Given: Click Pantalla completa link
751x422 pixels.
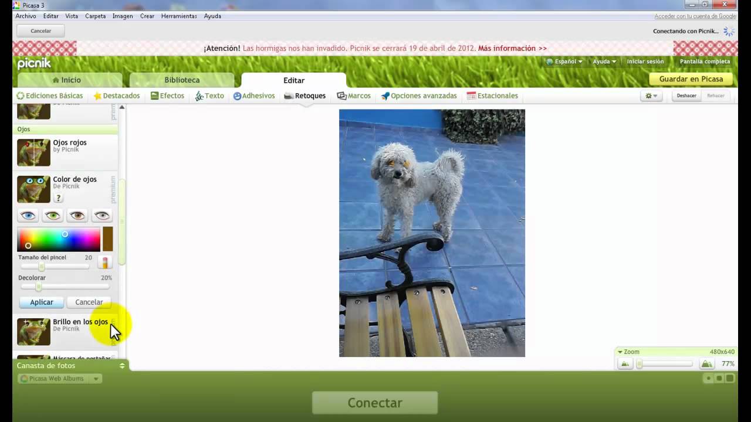Looking at the screenshot, I should (x=705, y=62).
